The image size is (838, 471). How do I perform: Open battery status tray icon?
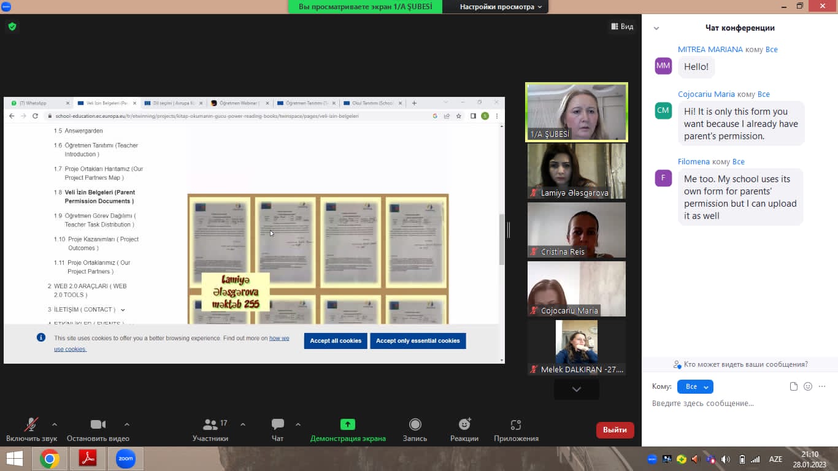coord(742,459)
